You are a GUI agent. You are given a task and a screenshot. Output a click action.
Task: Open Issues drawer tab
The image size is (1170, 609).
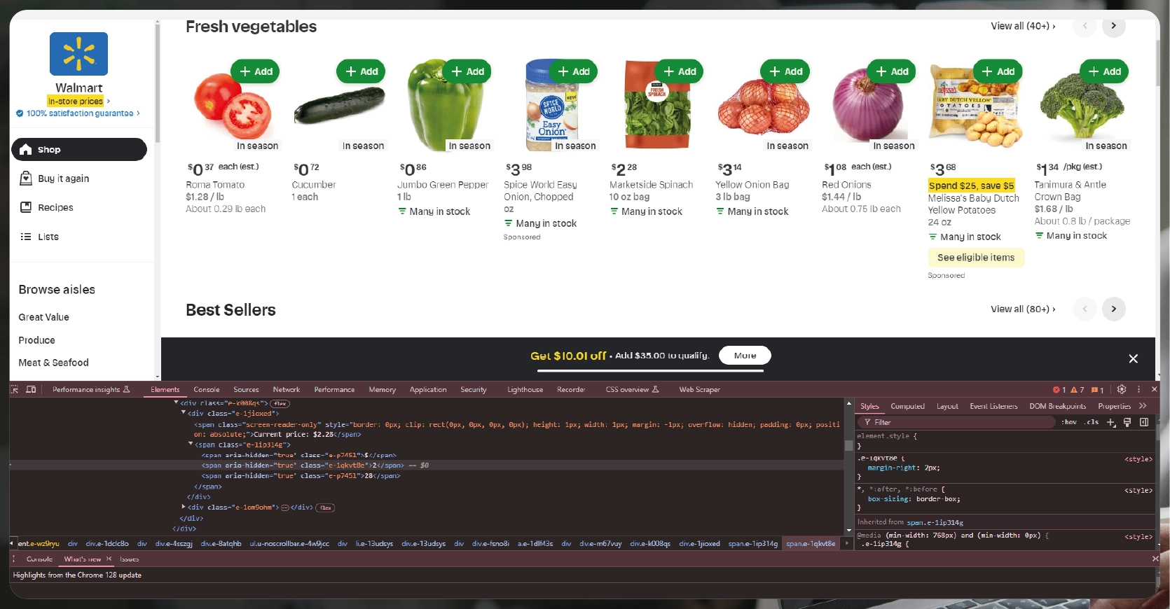pyautogui.click(x=129, y=559)
